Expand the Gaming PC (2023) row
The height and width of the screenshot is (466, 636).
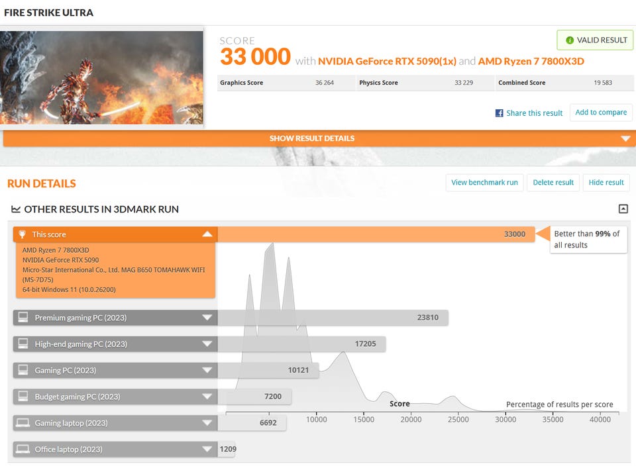207,370
